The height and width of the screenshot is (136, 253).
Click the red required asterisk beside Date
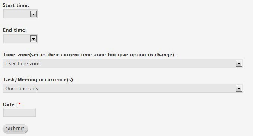(19, 104)
